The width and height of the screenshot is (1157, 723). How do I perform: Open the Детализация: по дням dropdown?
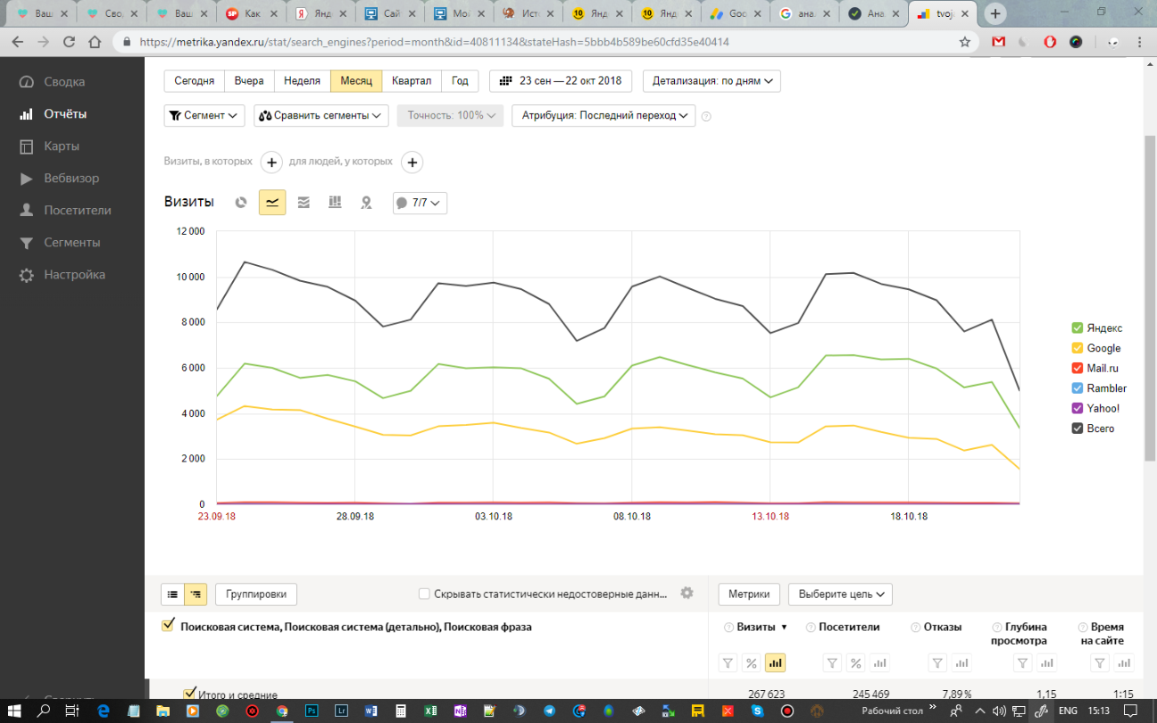(x=712, y=80)
